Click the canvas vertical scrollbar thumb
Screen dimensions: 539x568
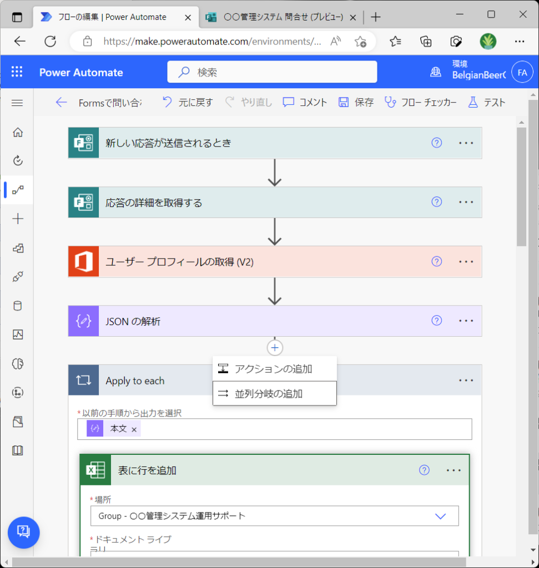(x=521, y=186)
